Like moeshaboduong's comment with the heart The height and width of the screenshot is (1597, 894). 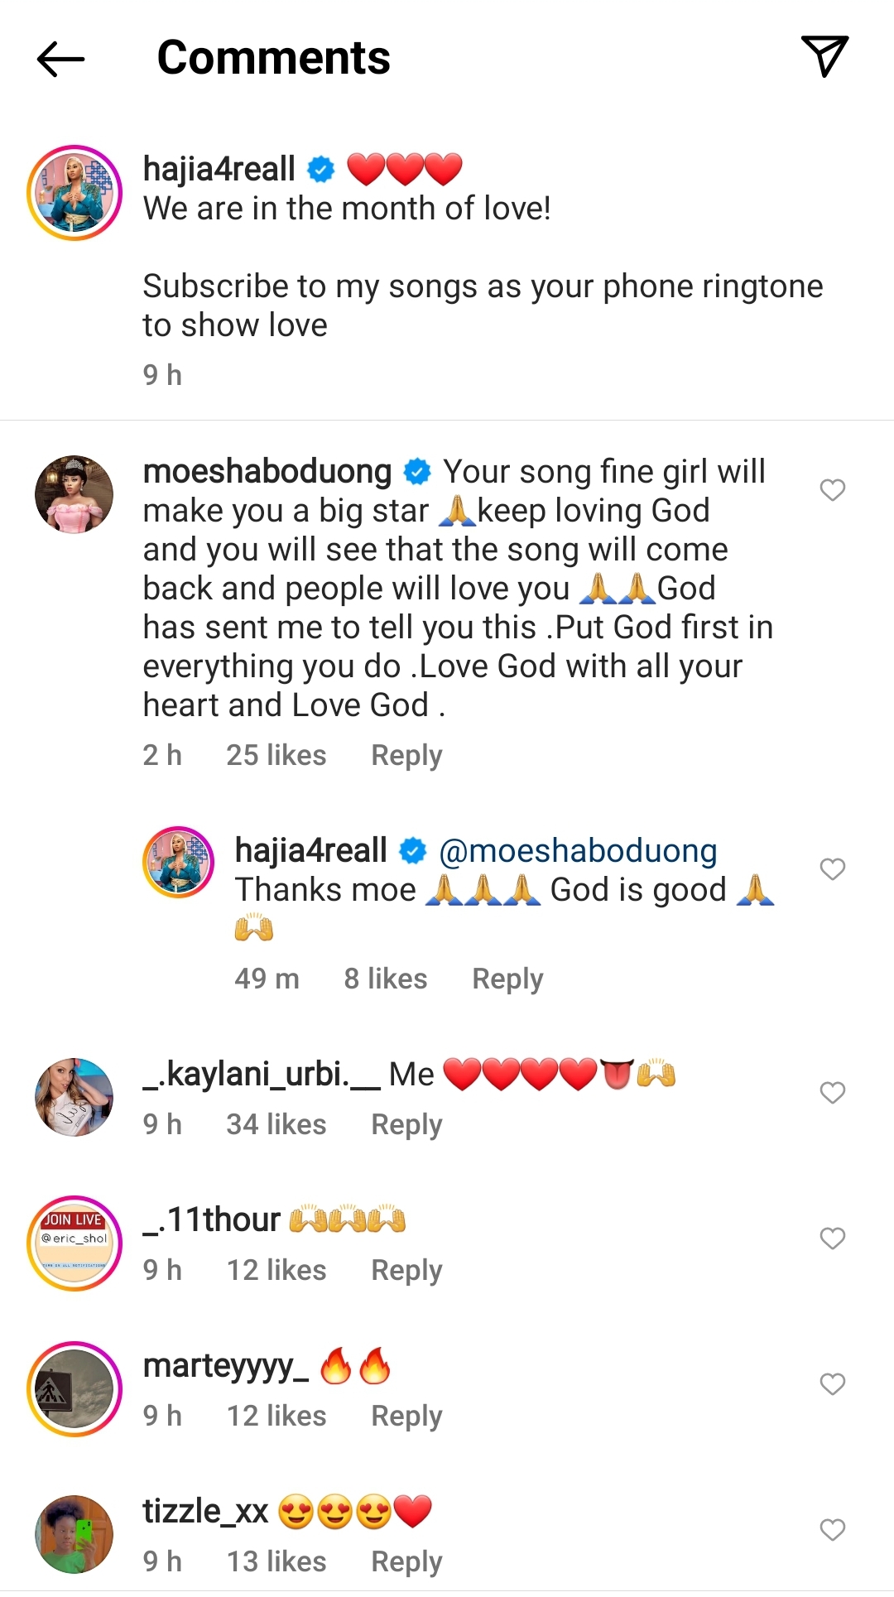(x=832, y=490)
